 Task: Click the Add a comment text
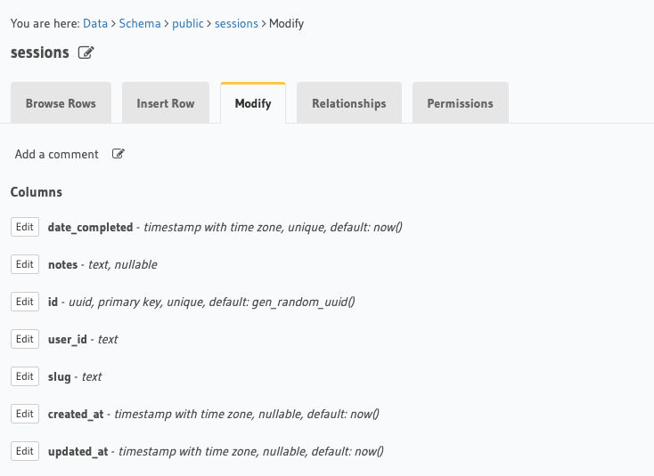57,154
